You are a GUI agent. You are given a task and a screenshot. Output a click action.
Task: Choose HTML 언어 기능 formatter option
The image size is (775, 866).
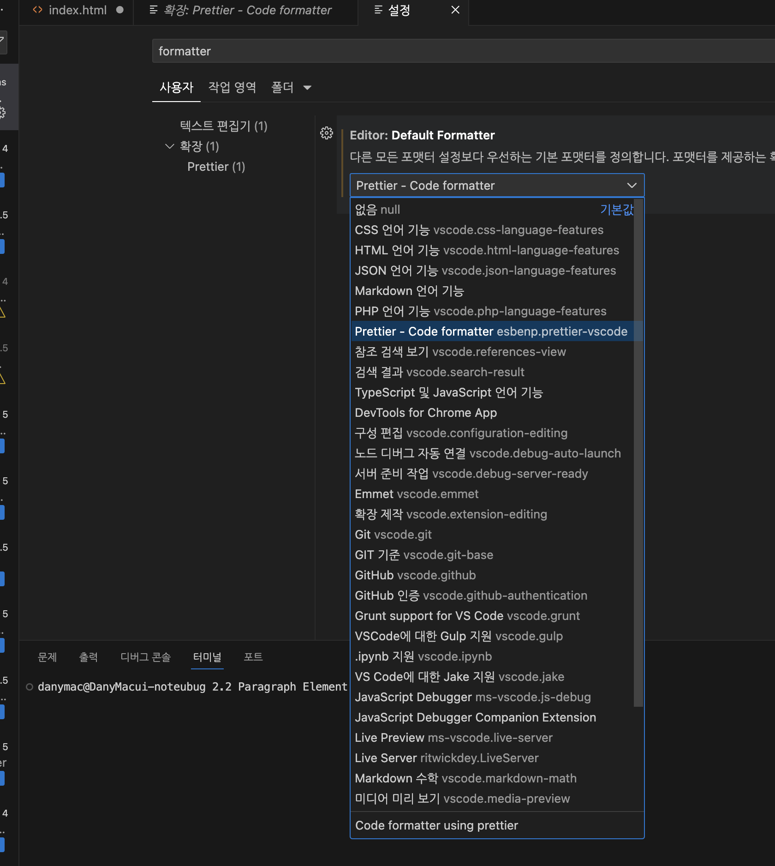(492, 250)
